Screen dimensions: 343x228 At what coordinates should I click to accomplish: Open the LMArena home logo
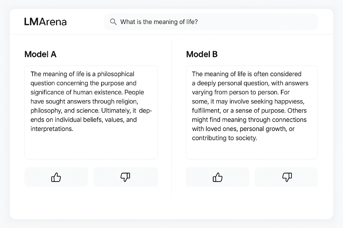45,22
